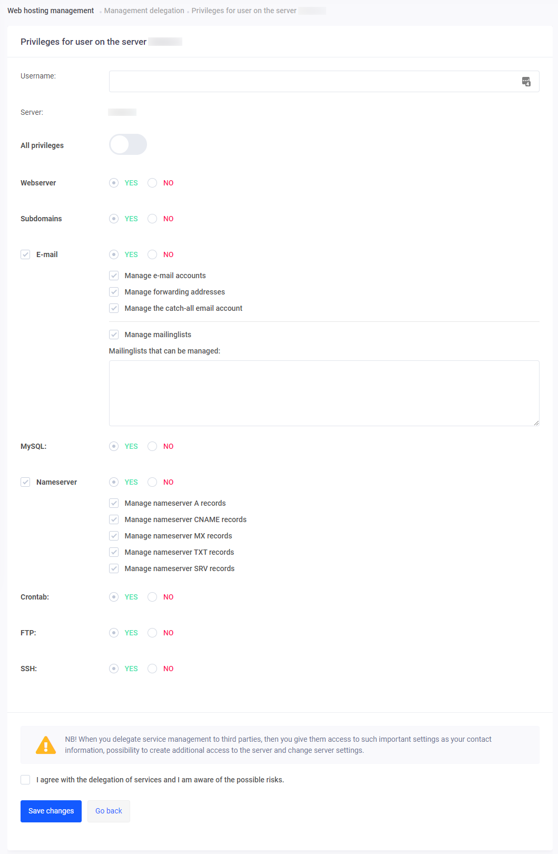
Task: Open Web hosting management breadcrumb
Action: (51, 11)
